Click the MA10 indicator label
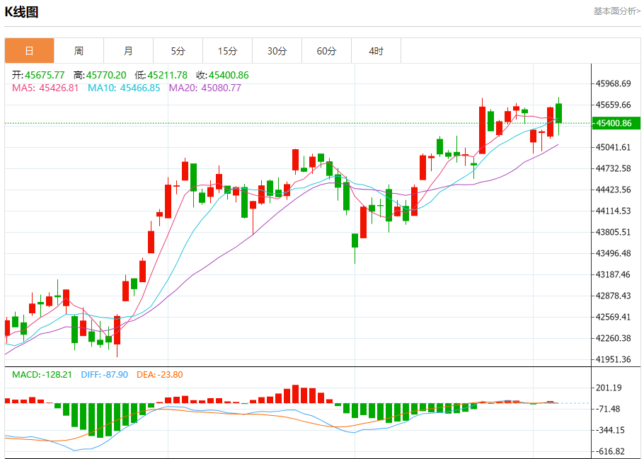This screenshot has width=644, height=459. [124, 88]
